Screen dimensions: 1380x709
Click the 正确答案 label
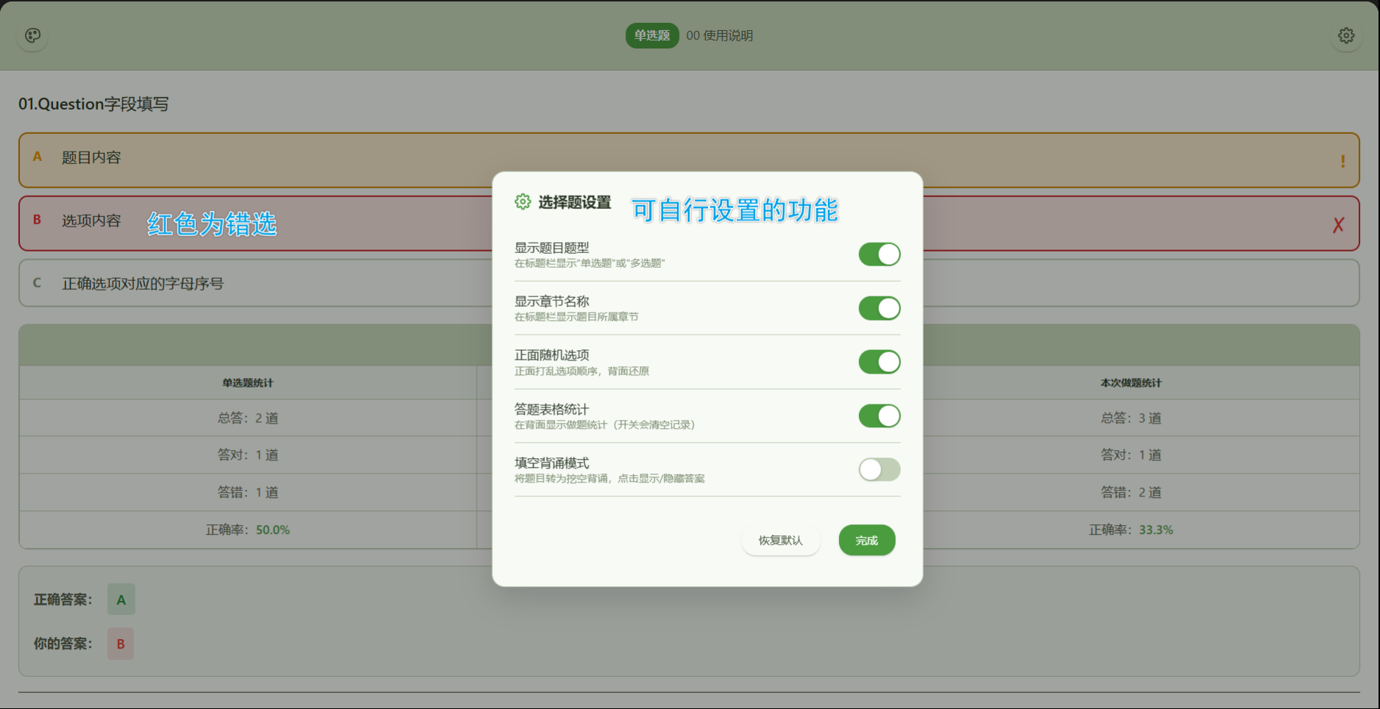[63, 600]
